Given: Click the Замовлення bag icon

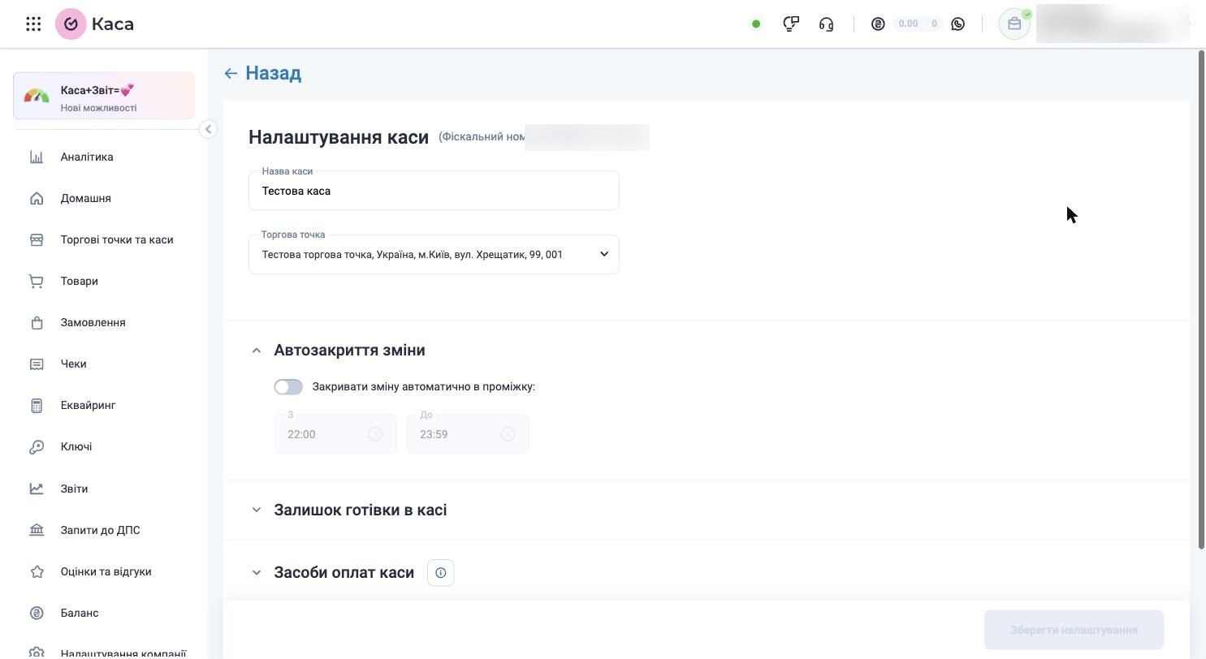Looking at the screenshot, I should [x=37, y=322].
